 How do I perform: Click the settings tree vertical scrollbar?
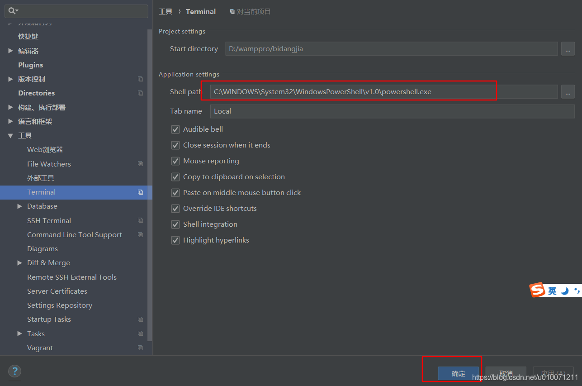[x=150, y=185]
